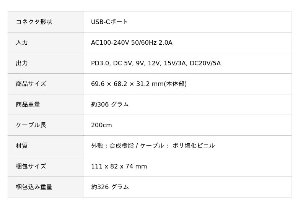This screenshot has height=209, width=306.
Task: Click the 材質 row label
Action: [22, 146]
